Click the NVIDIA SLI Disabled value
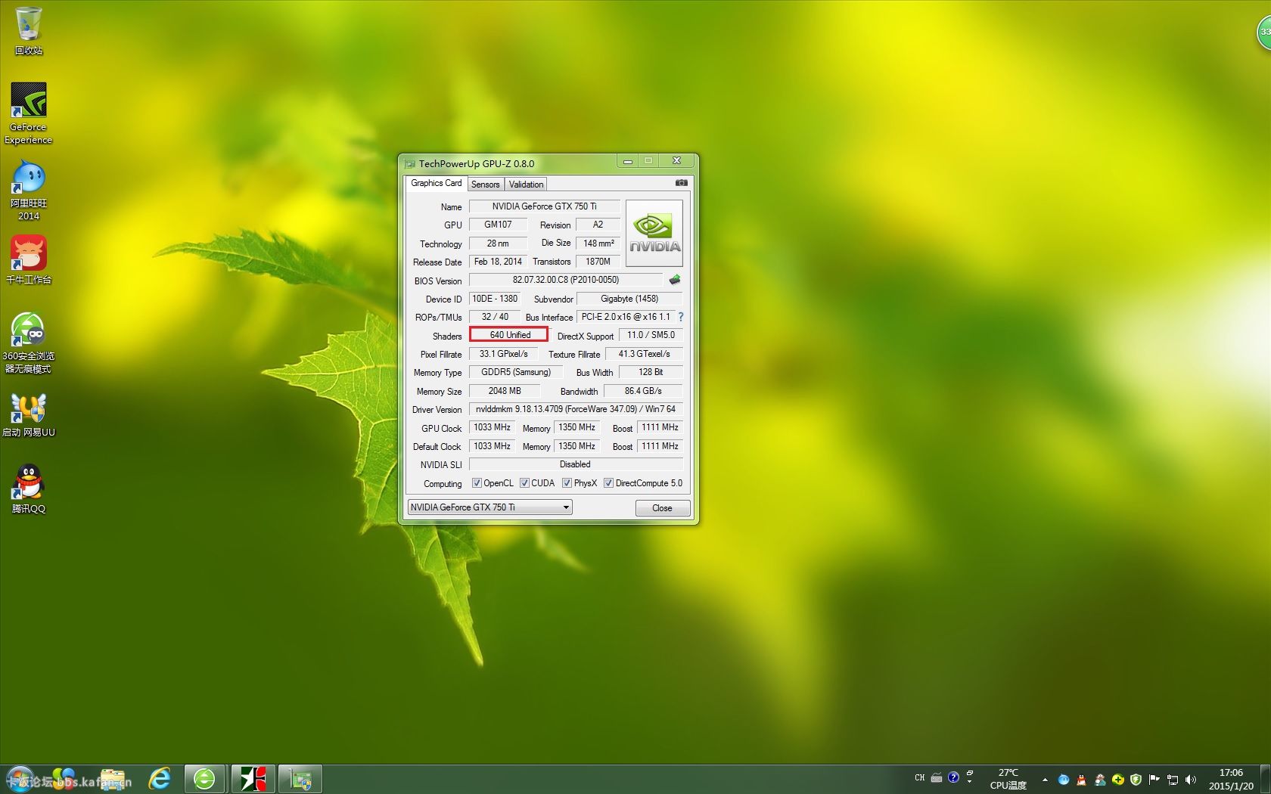Viewport: 1271px width, 794px height. [x=575, y=464]
